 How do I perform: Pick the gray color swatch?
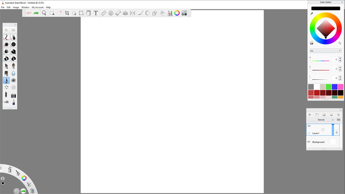(311, 87)
